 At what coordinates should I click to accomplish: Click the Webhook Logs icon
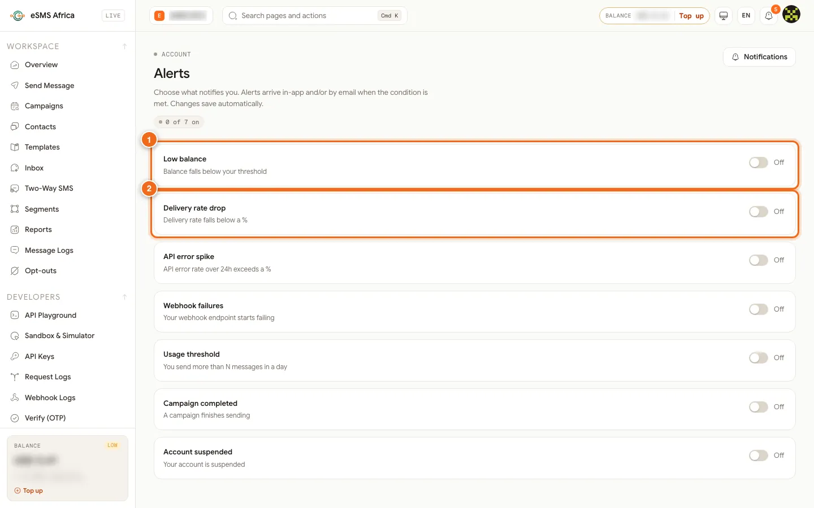15,397
